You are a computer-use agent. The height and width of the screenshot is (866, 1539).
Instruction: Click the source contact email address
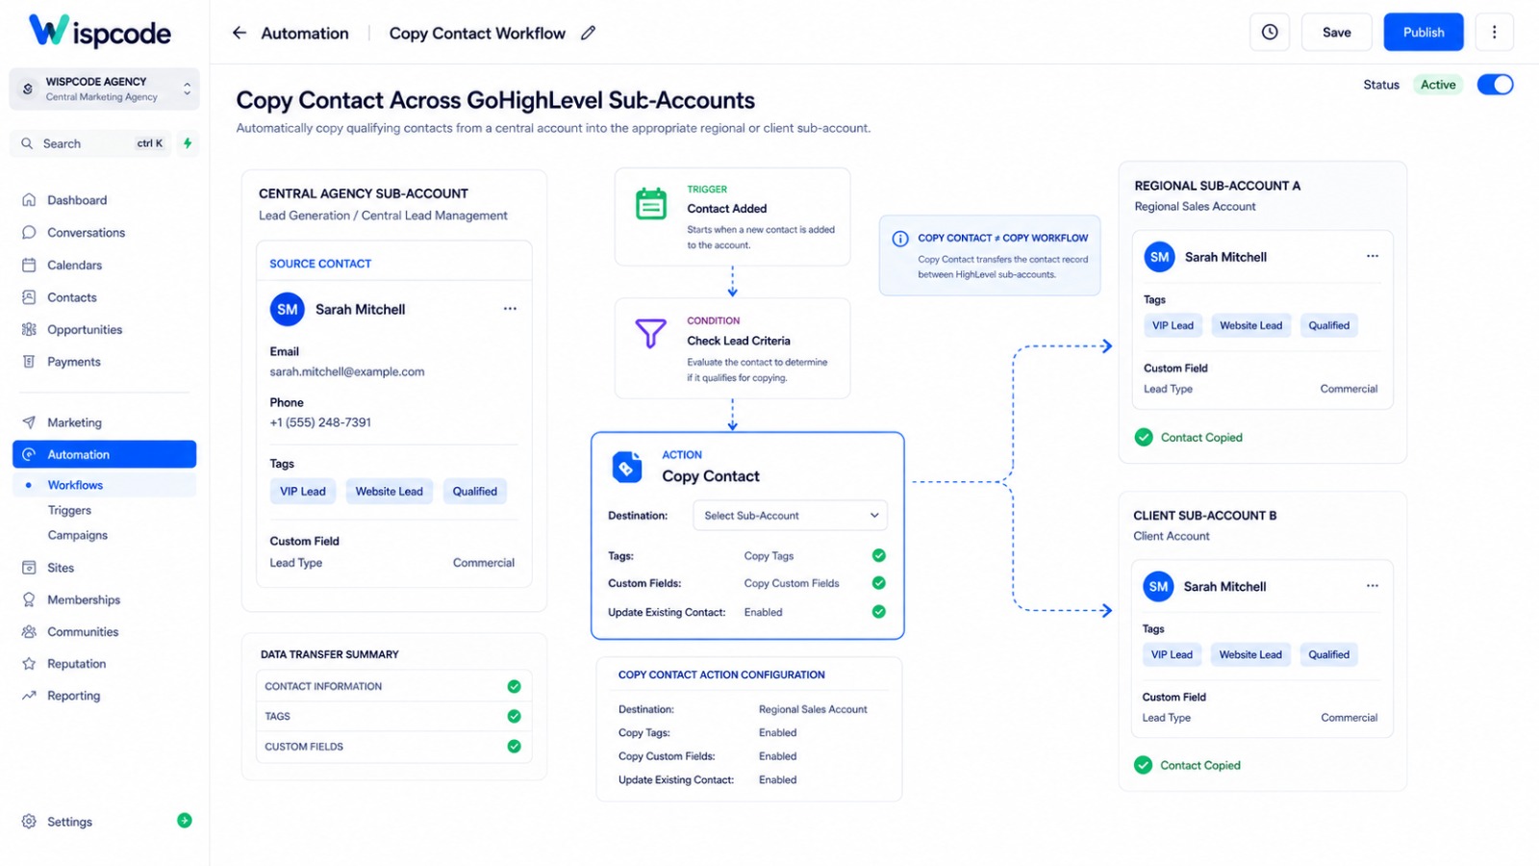pos(347,371)
